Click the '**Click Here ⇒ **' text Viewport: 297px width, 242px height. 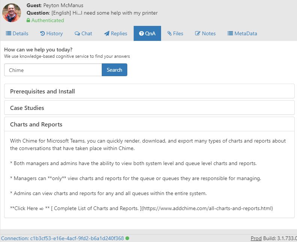[30, 208]
